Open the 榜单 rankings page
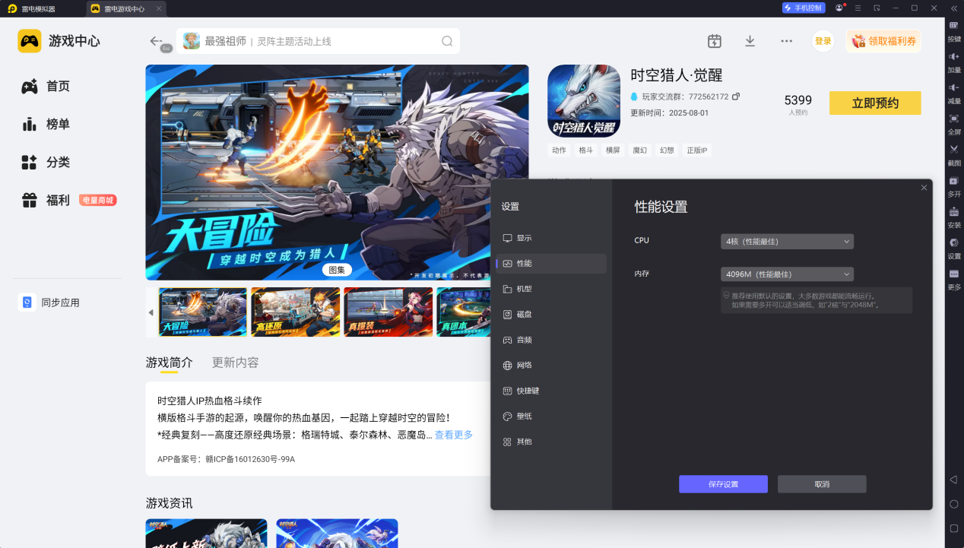This screenshot has width=964, height=548. click(x=46, y=124)
